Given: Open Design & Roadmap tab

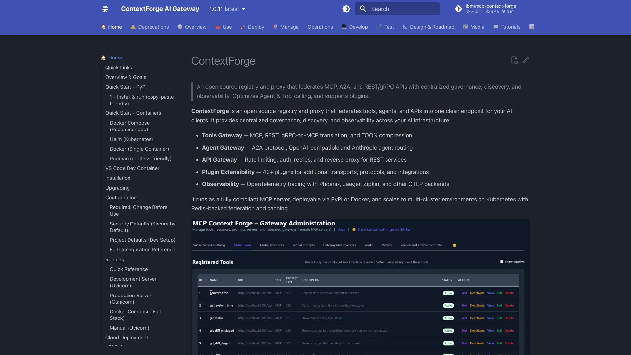Looking at the screenshot, I should (x=428, y=27).
